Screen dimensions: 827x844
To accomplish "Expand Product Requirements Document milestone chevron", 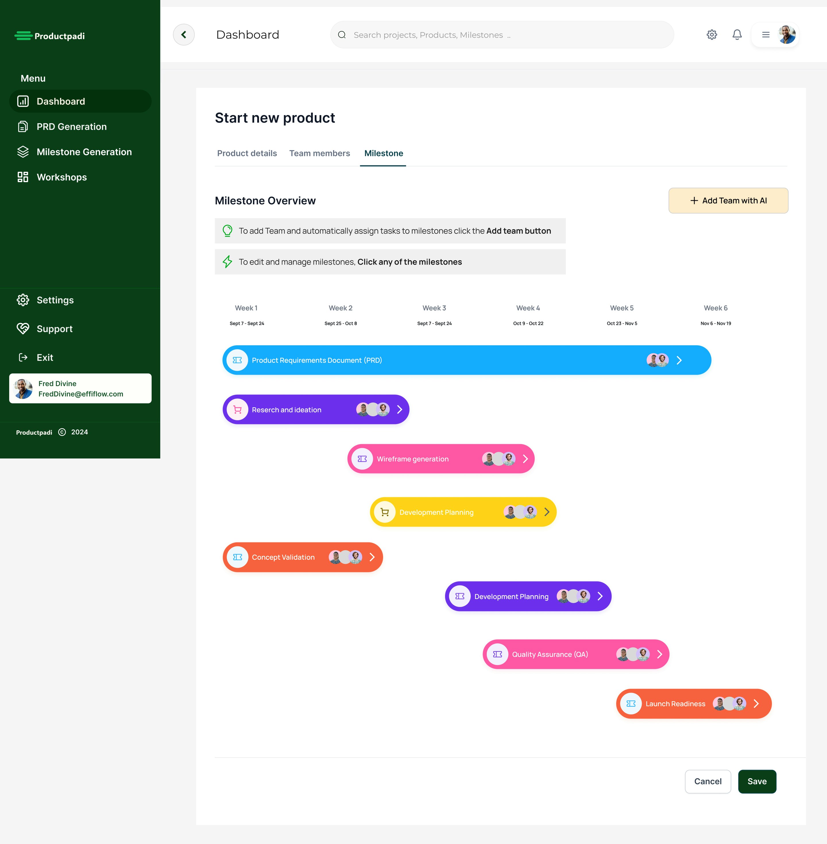I will tap(679, 360).
